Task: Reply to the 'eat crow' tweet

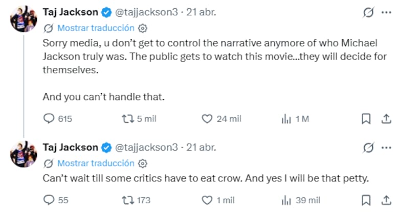Action: coord(49,200)
